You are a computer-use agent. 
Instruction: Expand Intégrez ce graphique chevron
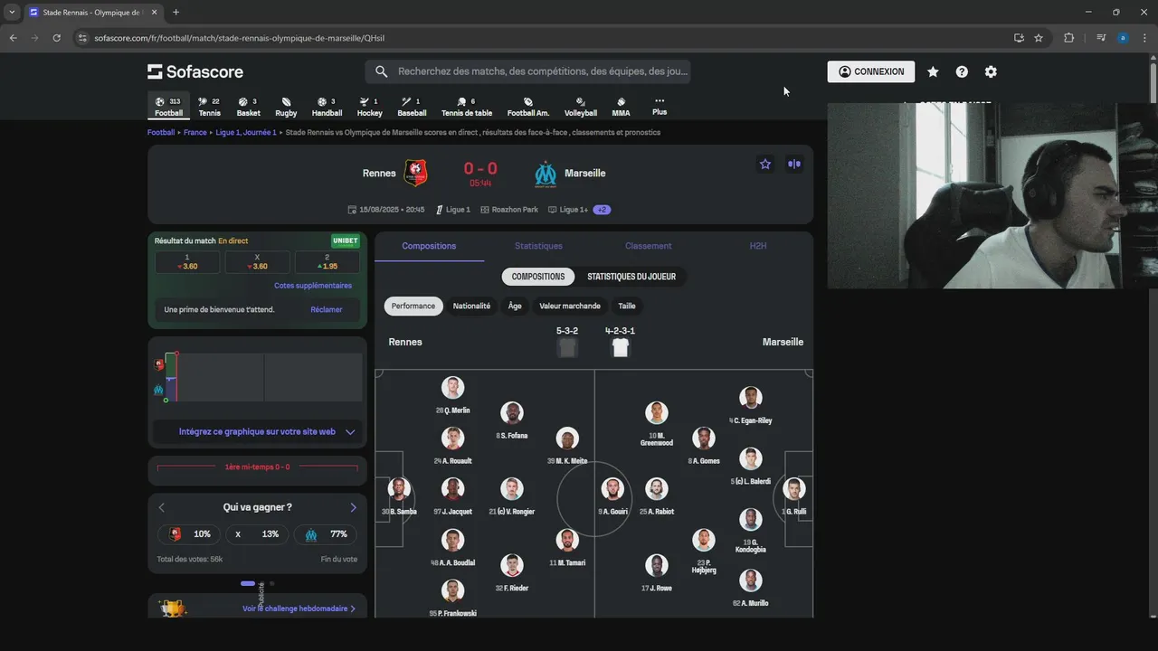[x=350, y=432]
